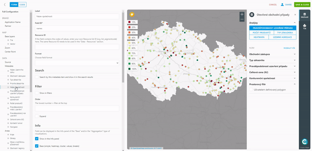Switch to the FORM tab
The image size is (312, 151).
[14, 5]
